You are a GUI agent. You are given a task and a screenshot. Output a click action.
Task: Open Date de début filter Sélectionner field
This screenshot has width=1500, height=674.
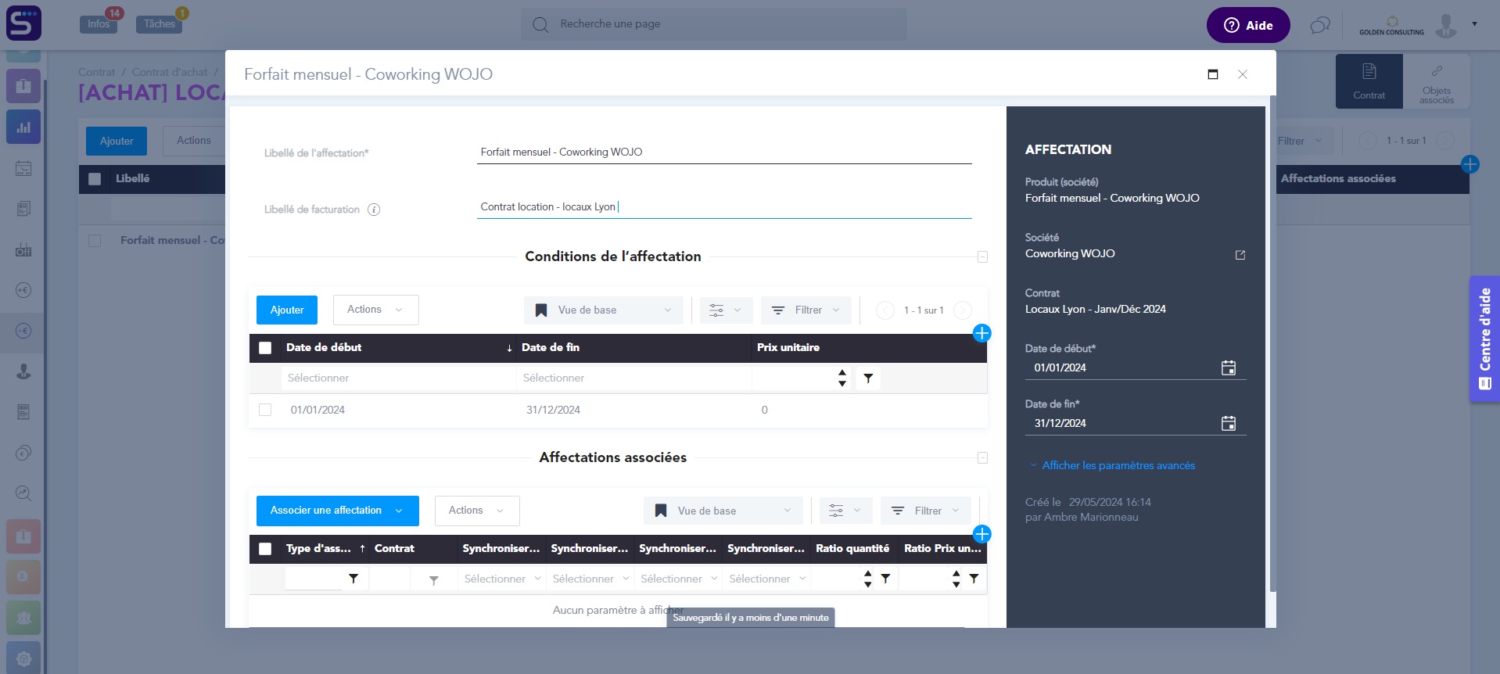point(398,378)
